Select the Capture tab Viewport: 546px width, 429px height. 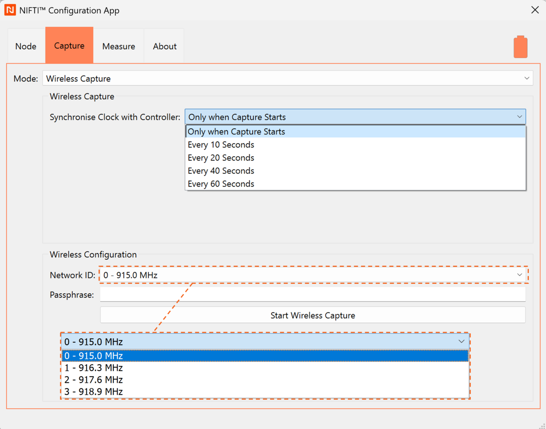point(69,46)
